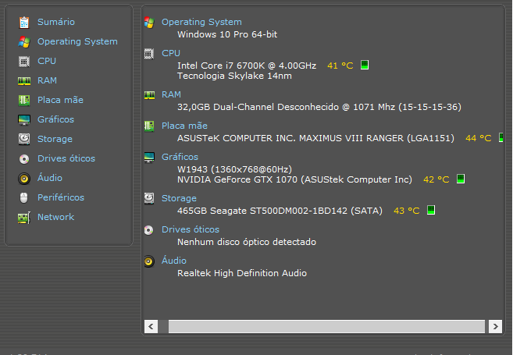
Task: Select CPU in the sidebar
Action: click(47, 61)
